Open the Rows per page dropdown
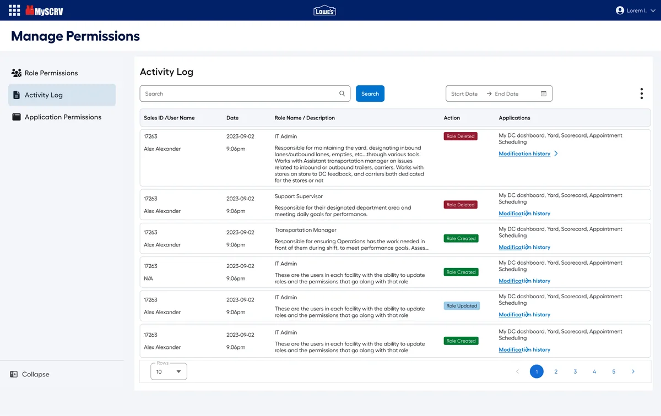The width and height of the screenshot is (661, 416). [169, 371]
